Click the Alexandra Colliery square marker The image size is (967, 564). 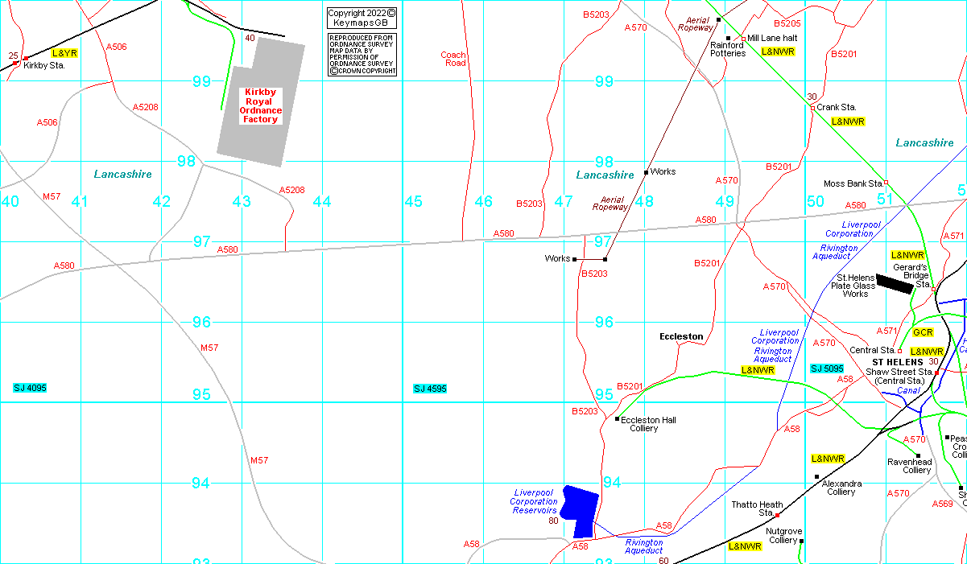[x=816, y=477]
